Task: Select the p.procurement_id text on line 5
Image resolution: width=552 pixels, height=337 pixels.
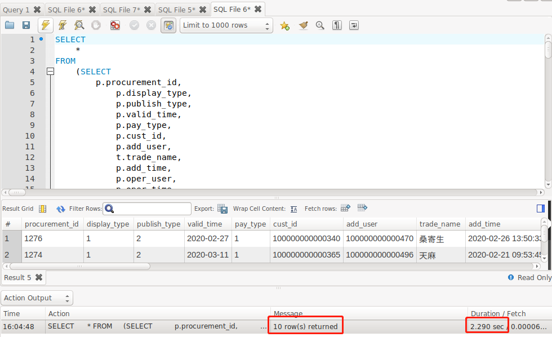Action: tap(139, 82)
